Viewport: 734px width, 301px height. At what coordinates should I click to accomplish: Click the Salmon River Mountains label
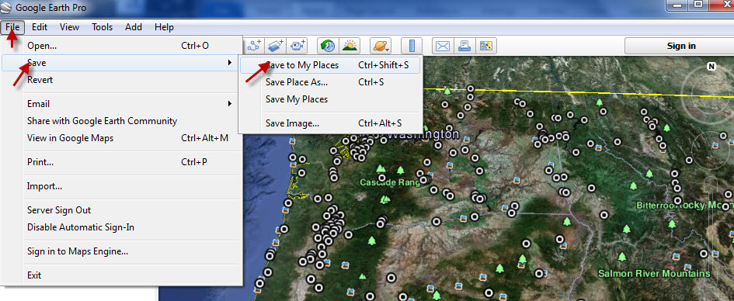pos(654,273)
